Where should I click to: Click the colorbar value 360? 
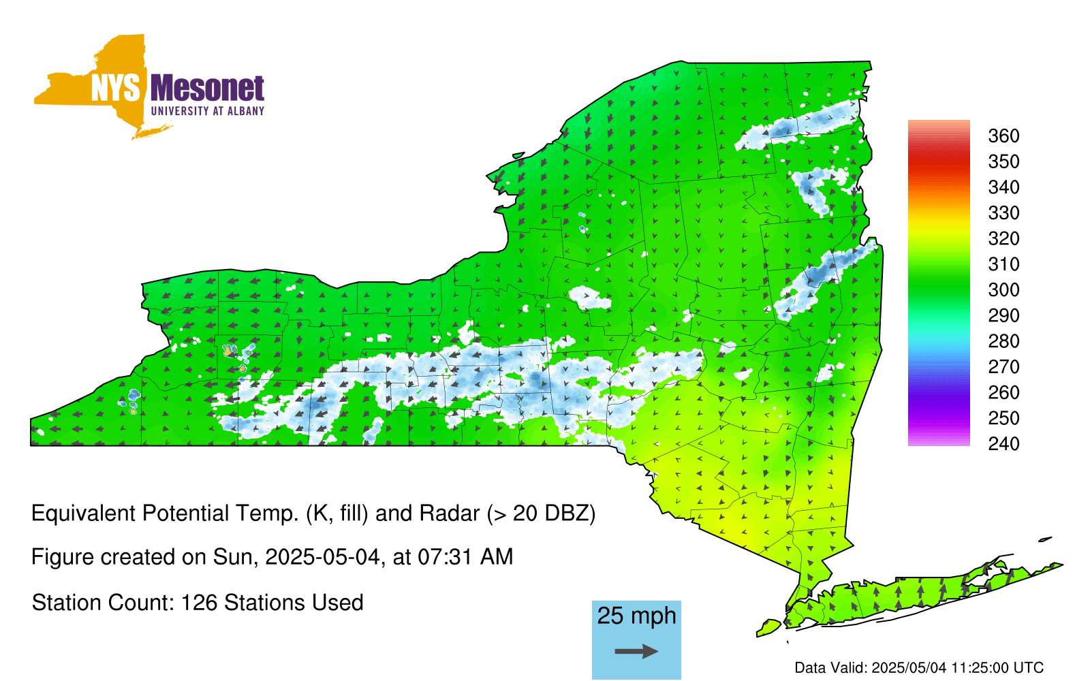[1003, 136]
